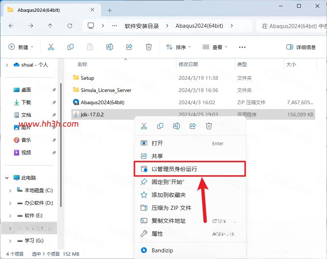Sort by the 类型 column header
327x259 pixels.
pos(242,64)
